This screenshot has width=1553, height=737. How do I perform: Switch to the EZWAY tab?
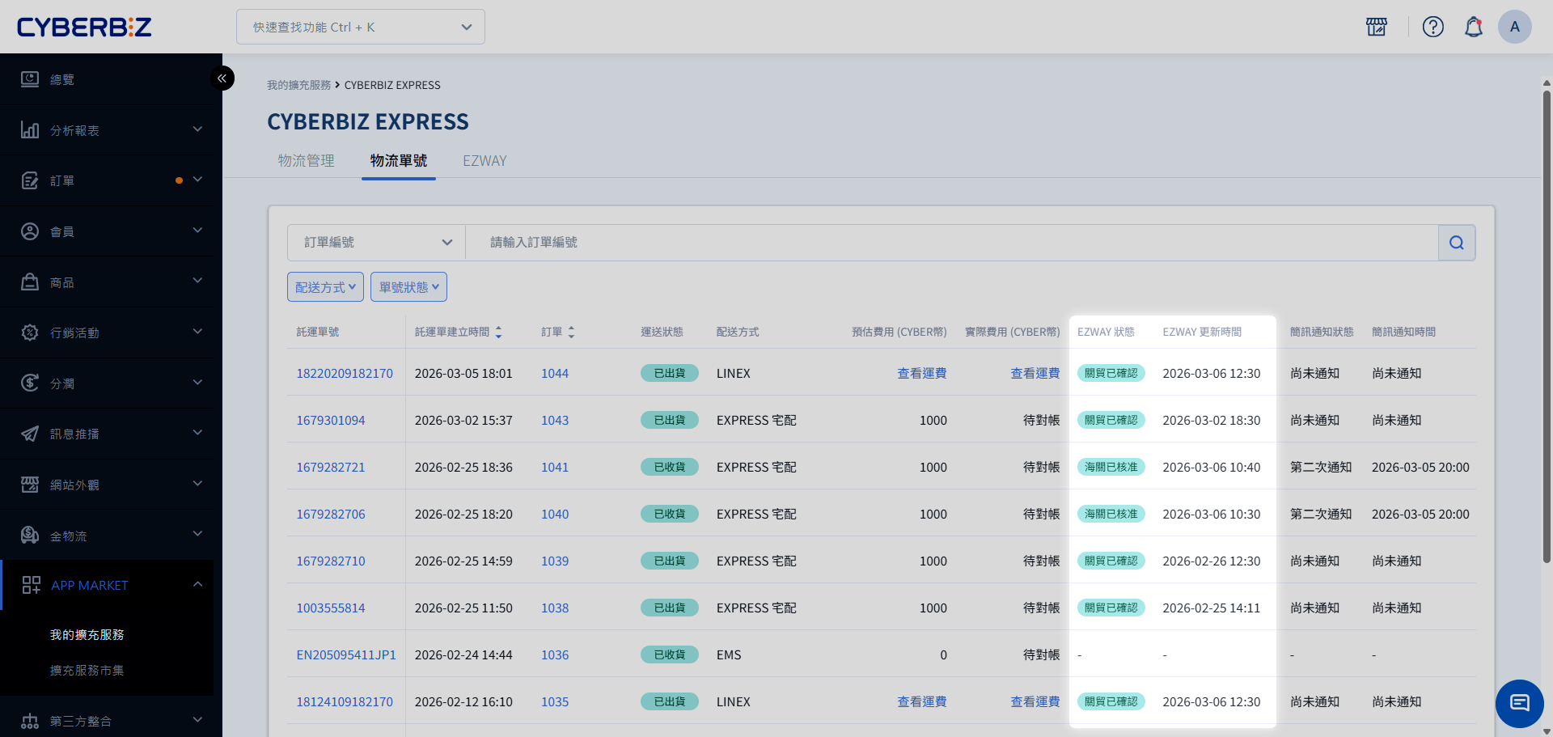(x=485, y=161)
